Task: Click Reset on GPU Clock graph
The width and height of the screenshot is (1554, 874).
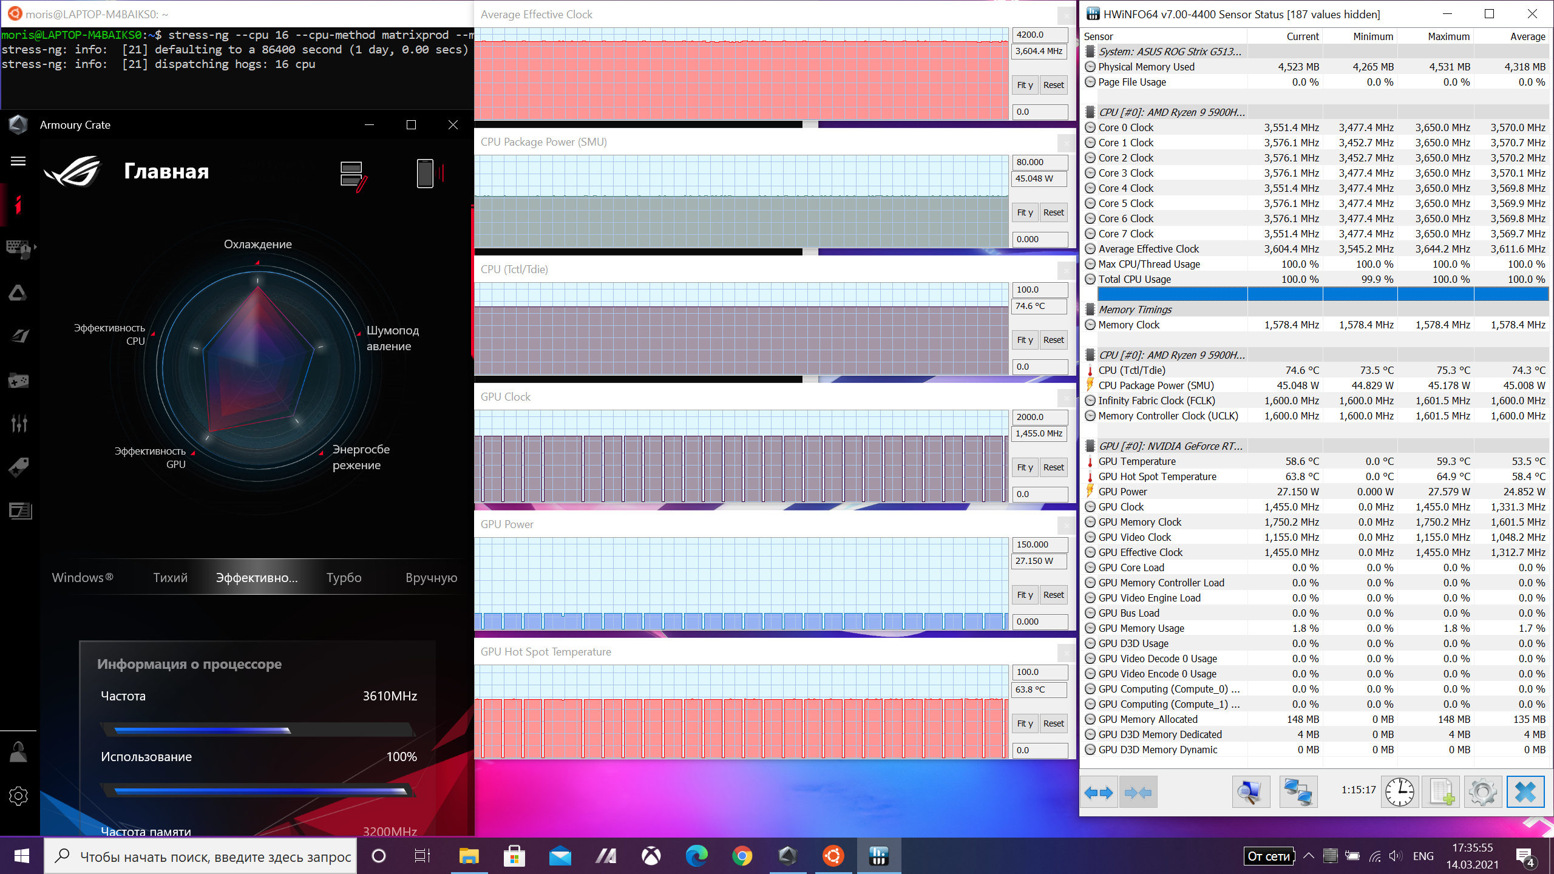Action: (x=1054, y=467)
